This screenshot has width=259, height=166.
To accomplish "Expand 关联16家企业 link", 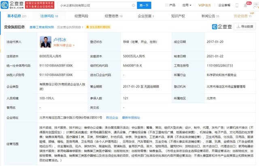I will click(64, 45).
